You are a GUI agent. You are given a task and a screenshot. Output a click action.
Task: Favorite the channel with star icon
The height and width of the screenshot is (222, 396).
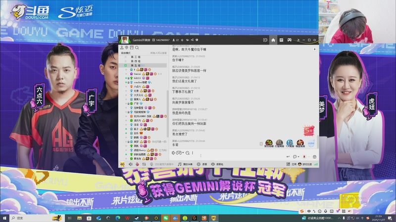182,40
